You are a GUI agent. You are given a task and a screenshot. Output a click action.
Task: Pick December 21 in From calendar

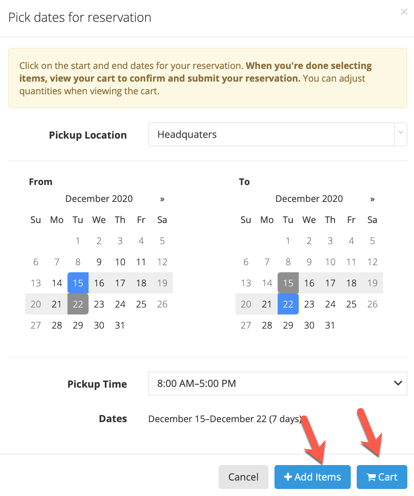click(57, 304)
